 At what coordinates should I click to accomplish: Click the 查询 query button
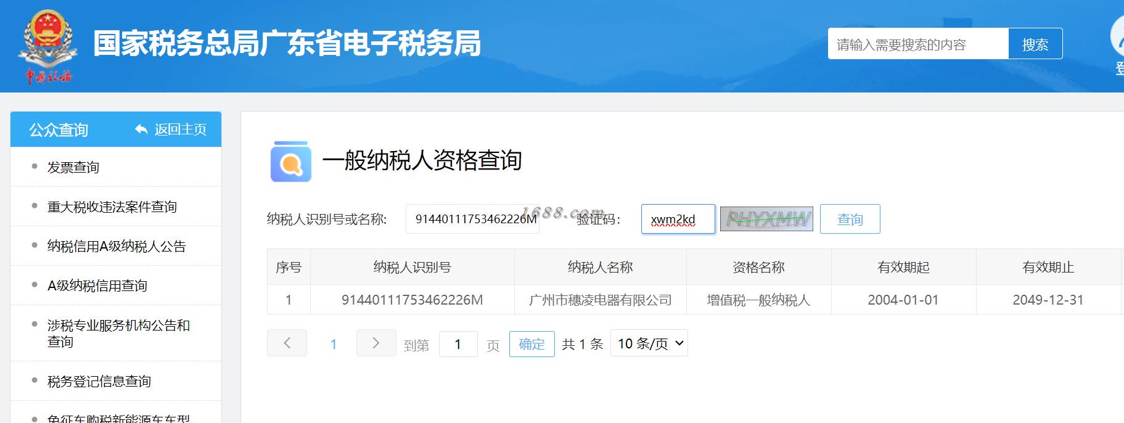click(850, 219)
